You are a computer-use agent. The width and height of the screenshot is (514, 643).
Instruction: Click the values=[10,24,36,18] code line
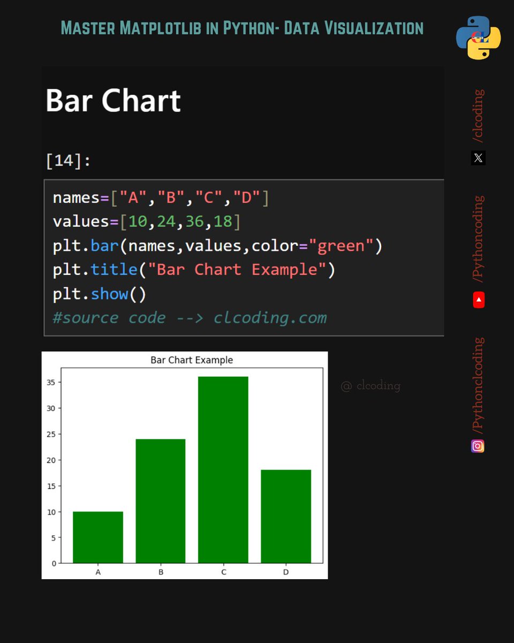click(147, 221)
